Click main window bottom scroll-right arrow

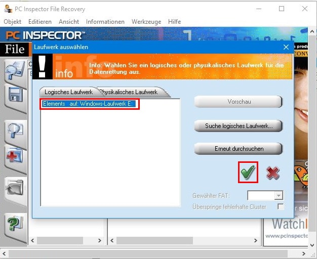304,253
